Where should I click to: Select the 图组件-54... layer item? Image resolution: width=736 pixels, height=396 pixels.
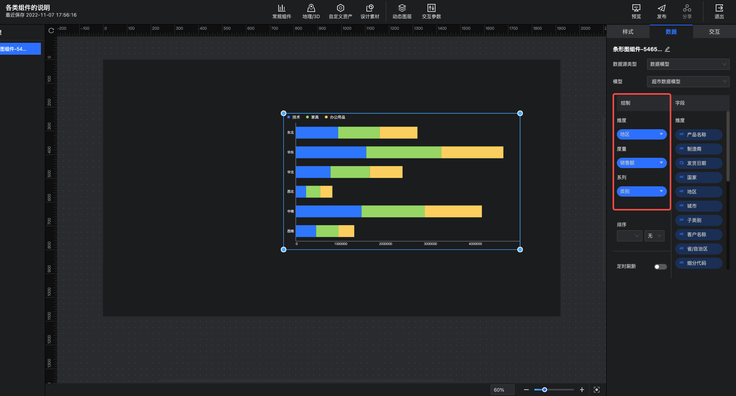click(x=20, y=49)
